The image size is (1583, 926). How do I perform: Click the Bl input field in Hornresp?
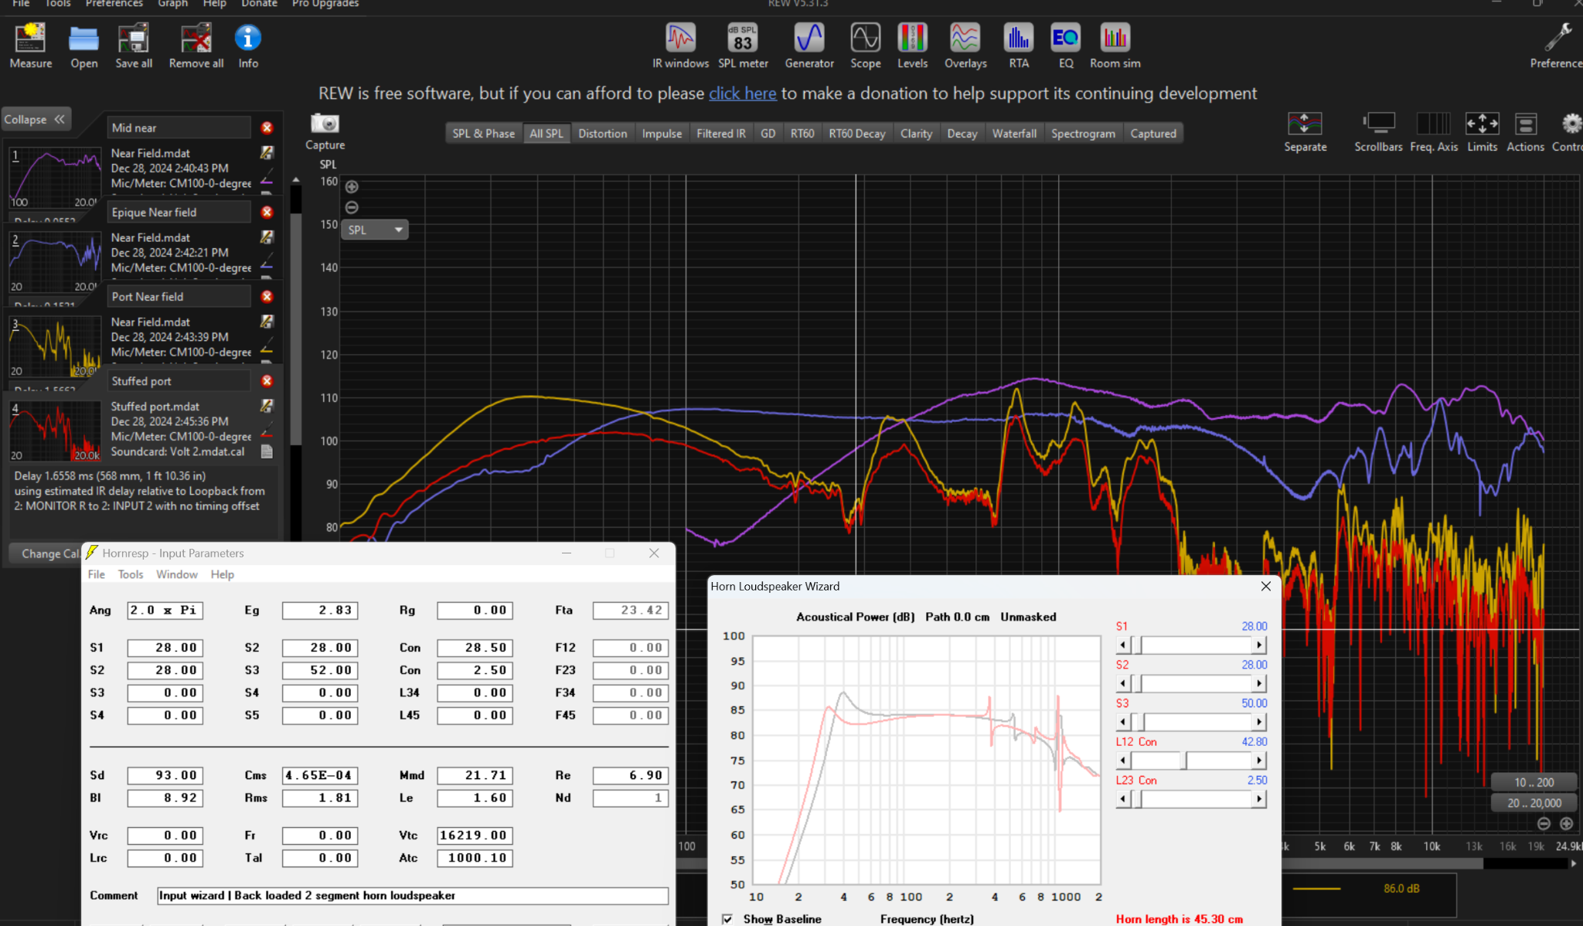pos(165,798)
